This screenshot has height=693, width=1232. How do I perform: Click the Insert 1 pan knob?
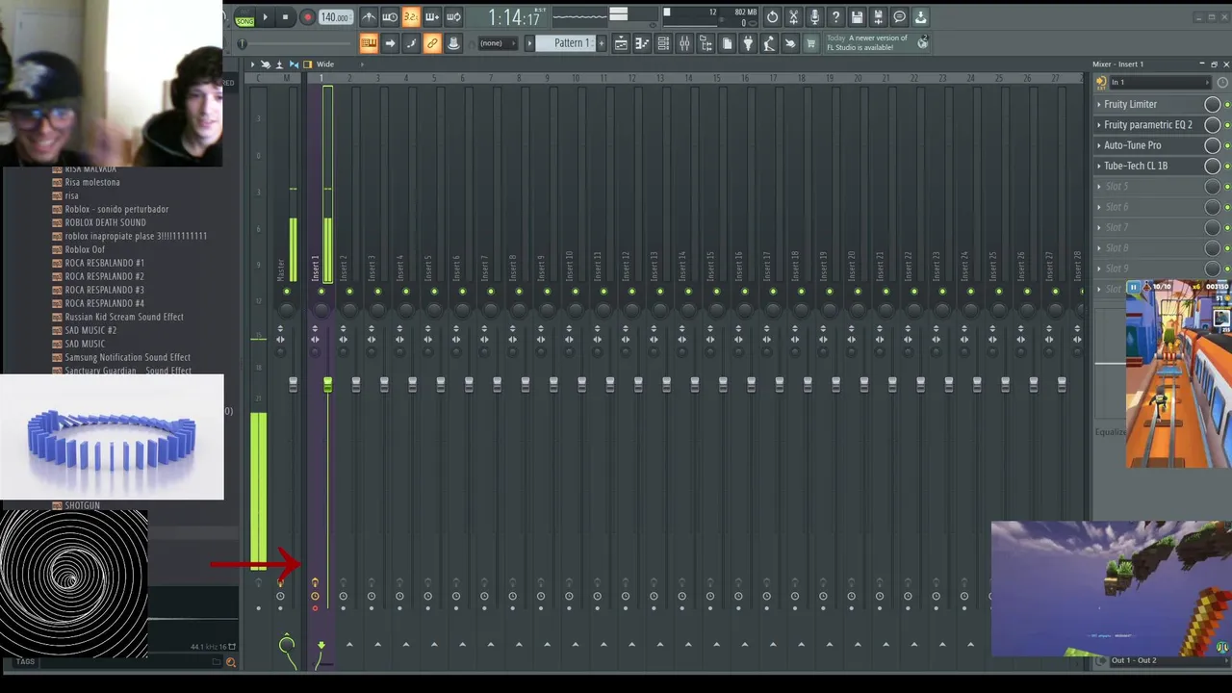[x=321, y=309]
